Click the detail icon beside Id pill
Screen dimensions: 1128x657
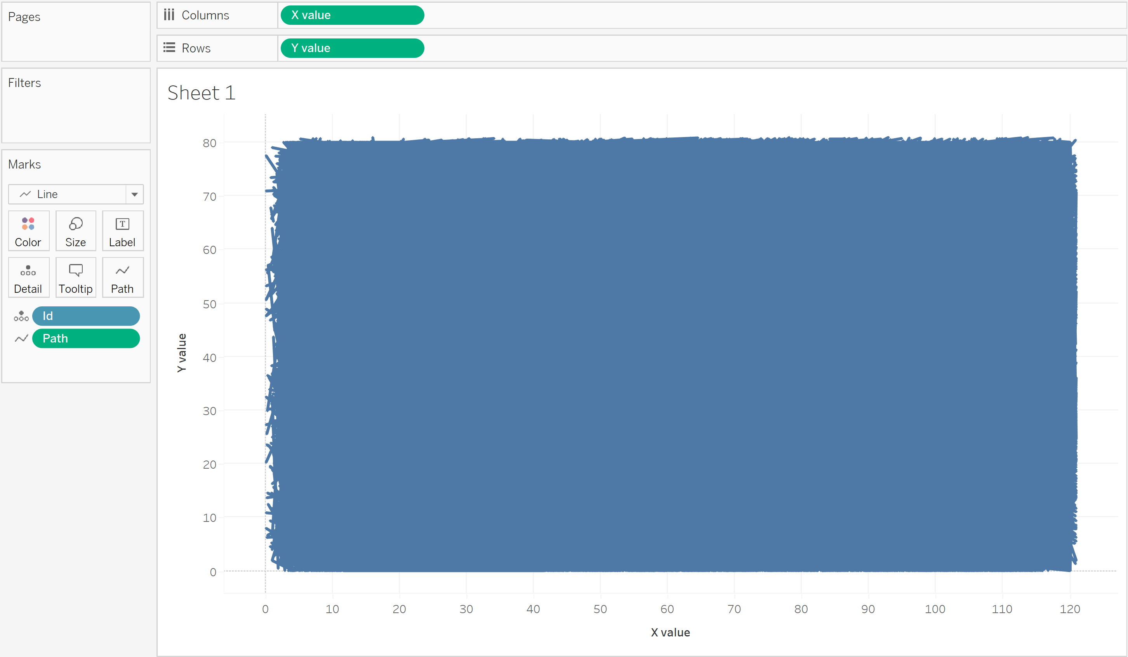[x=21, y=316]
